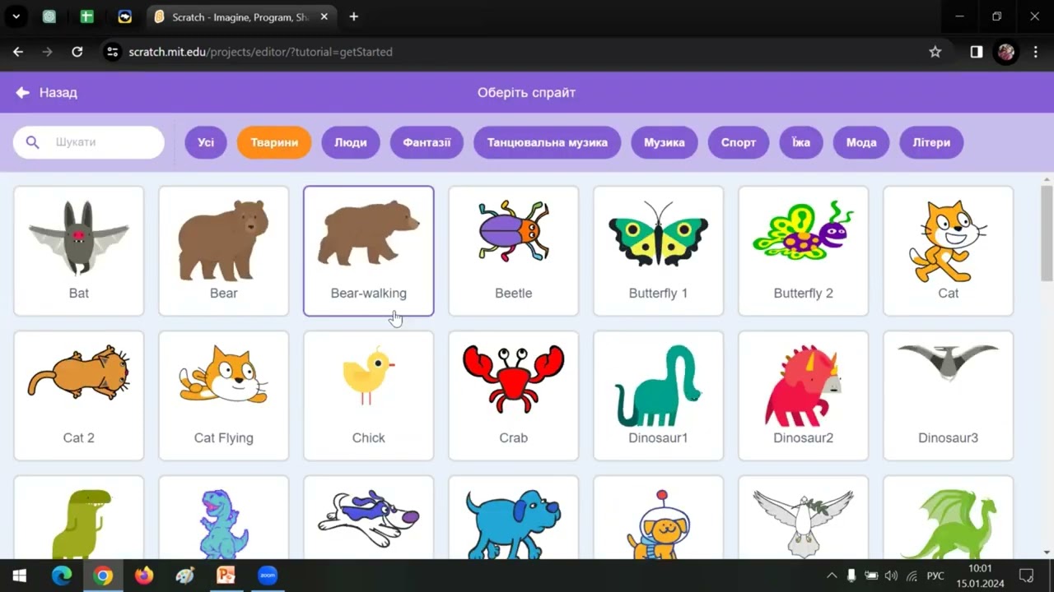Go back with the Назад arrow

click(46, 93)
